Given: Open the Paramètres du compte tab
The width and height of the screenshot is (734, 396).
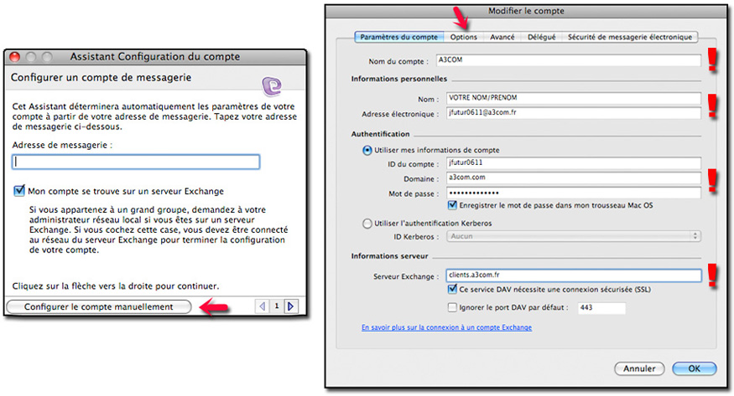Looking at the screenshot, I should 398,37.
